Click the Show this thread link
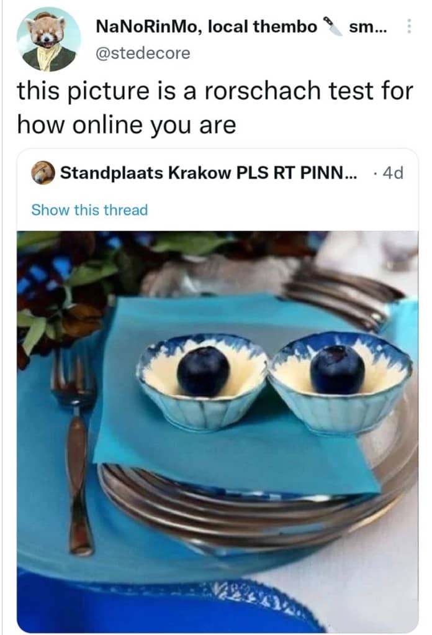432x635 pixels. click(x=89, y=210)
